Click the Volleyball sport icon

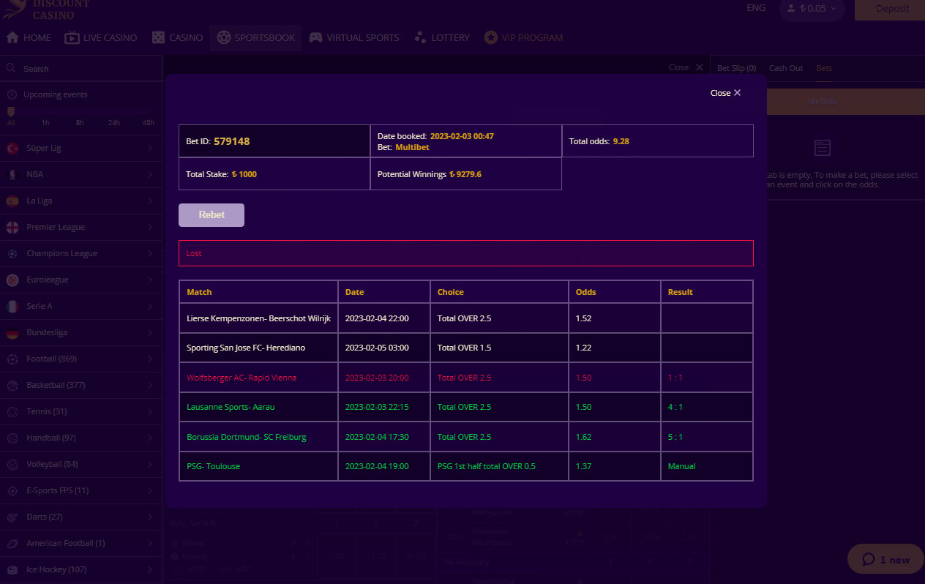click(12, 464)
